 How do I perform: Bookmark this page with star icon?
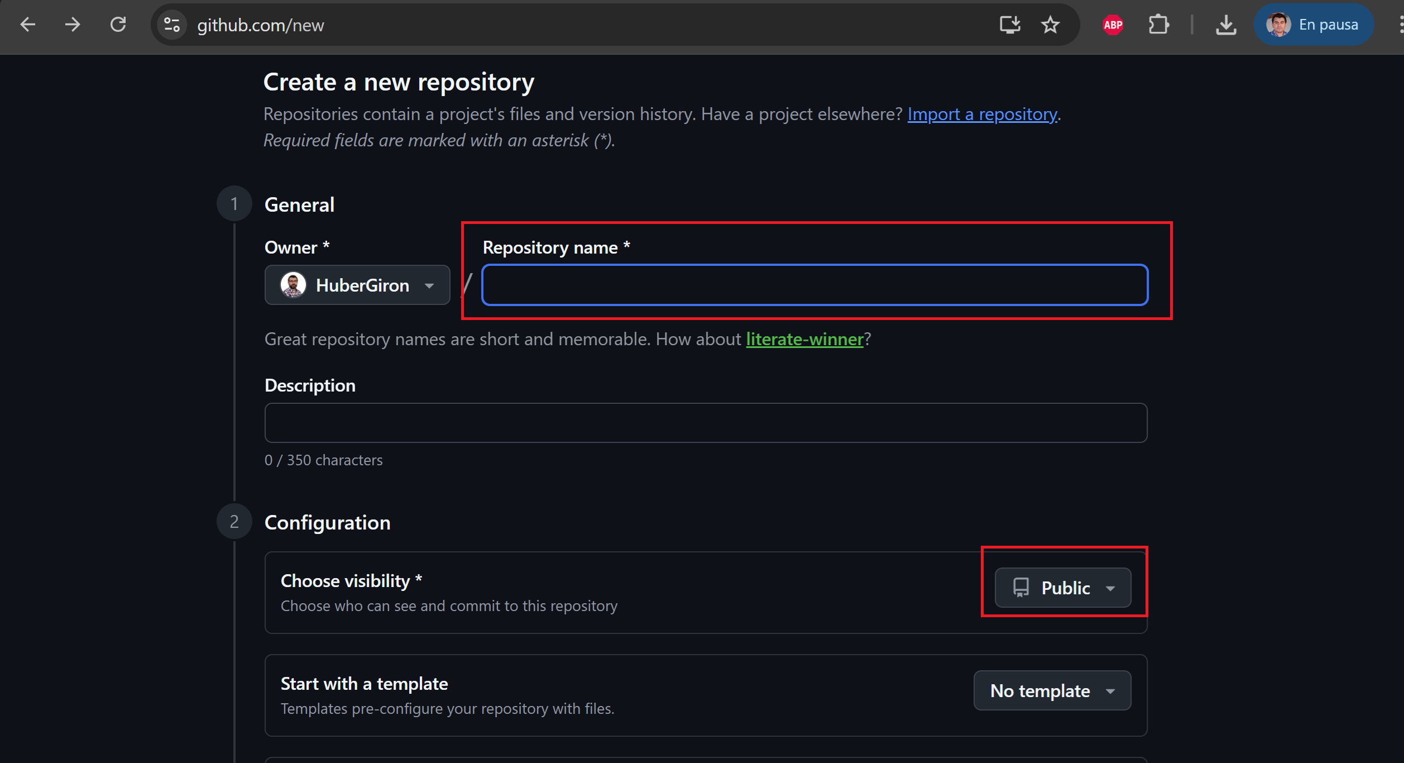tap(1050, 25)
